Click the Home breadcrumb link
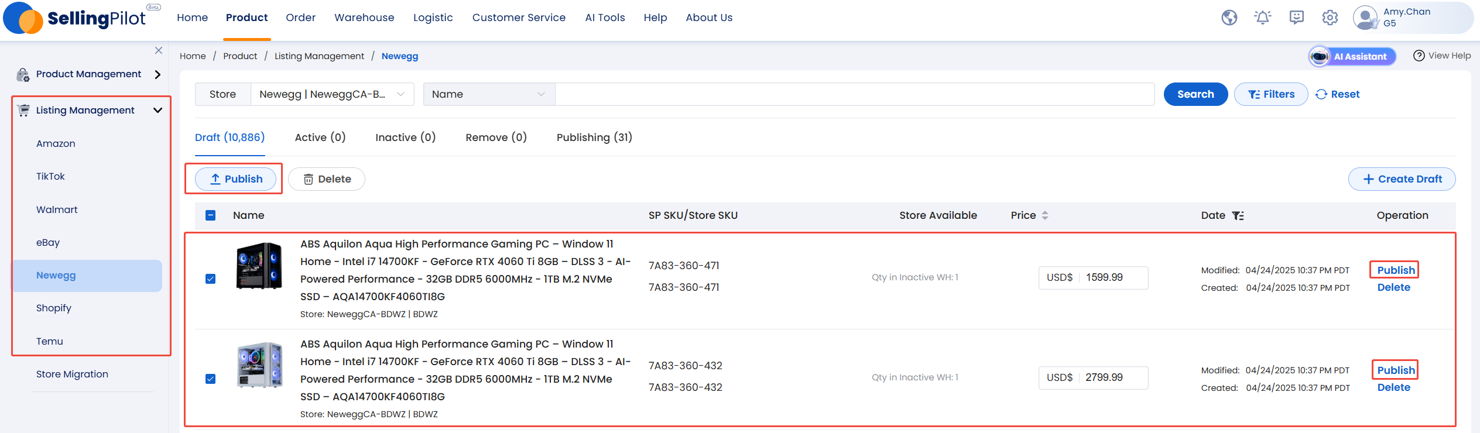Viewport: 1480px width, 433px height. click(x=193, y=56)
